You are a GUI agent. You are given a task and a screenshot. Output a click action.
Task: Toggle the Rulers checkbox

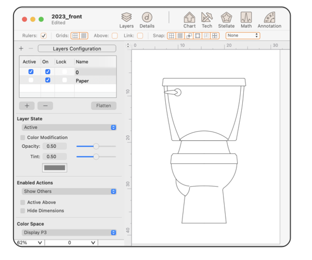44,35
